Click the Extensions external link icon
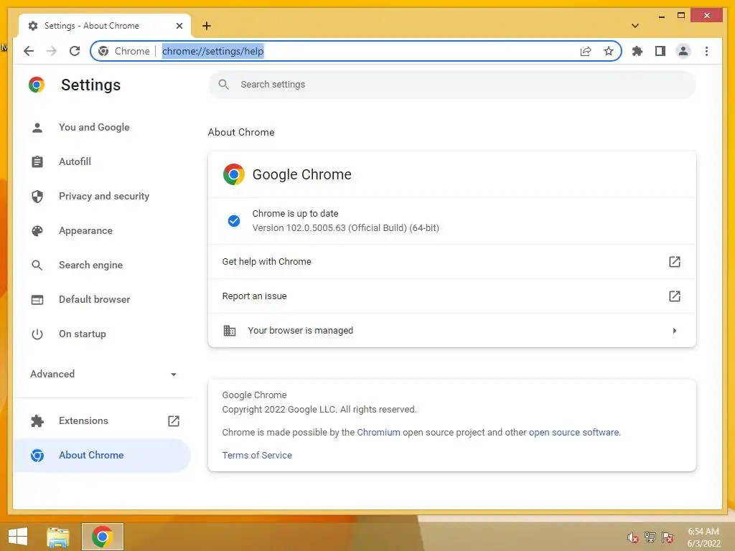 [174, 420]
